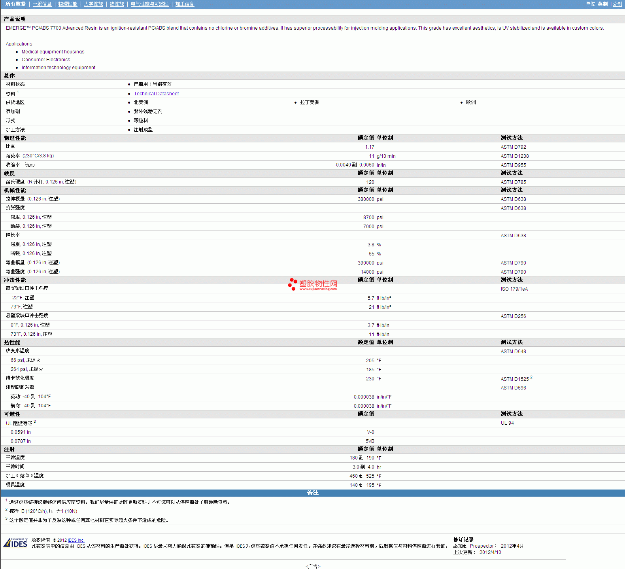Click the 注射成型 processing method value
This screenshot has height=569, width=625.
[x=143, y=130]
